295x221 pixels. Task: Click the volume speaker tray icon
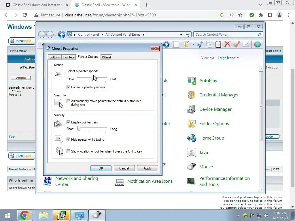tap(266, 215)
